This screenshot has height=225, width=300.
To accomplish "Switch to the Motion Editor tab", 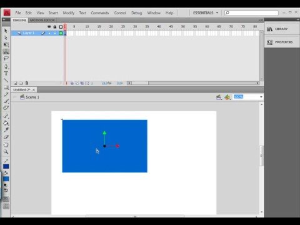I will click(42, 20).
